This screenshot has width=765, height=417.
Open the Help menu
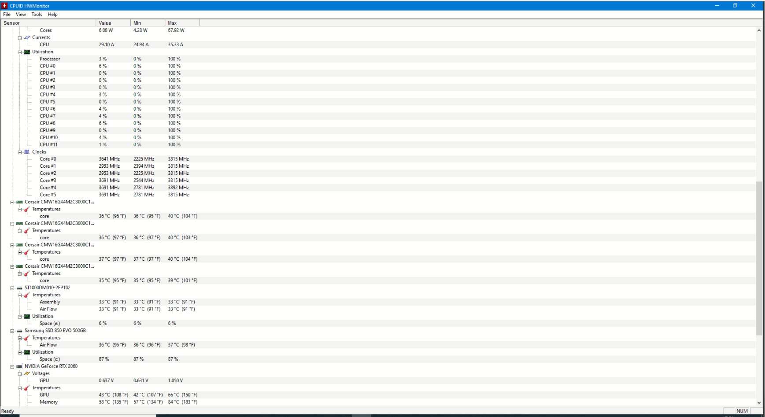click(53, 15)
